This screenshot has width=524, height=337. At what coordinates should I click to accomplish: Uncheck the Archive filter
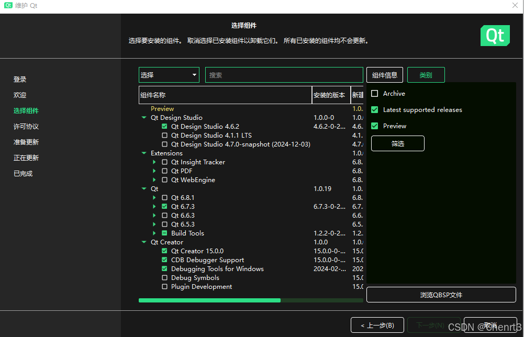(x=375, y=93)
